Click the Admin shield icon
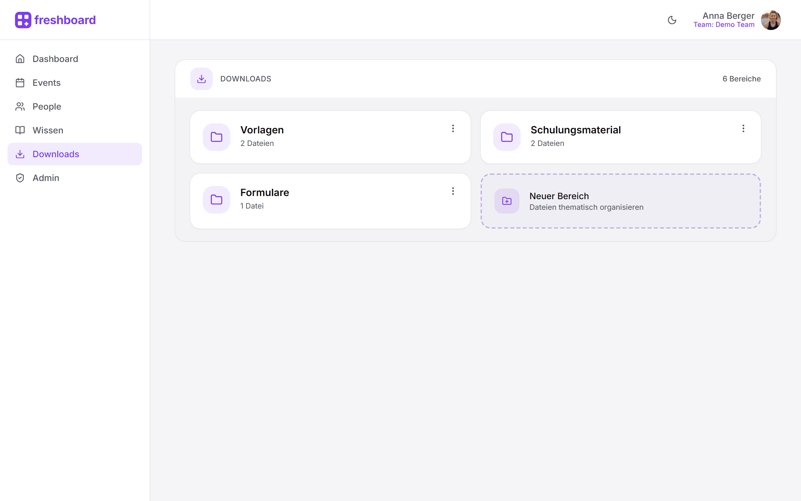Screen dimensions: 801x501 click(x=20, y=178)
